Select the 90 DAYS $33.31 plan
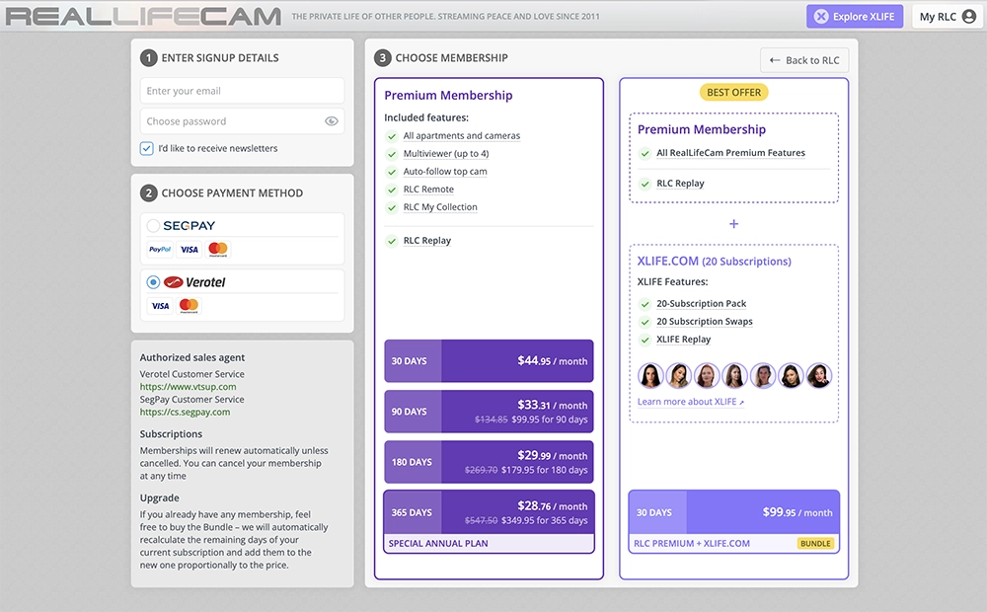 click(490, 412)
